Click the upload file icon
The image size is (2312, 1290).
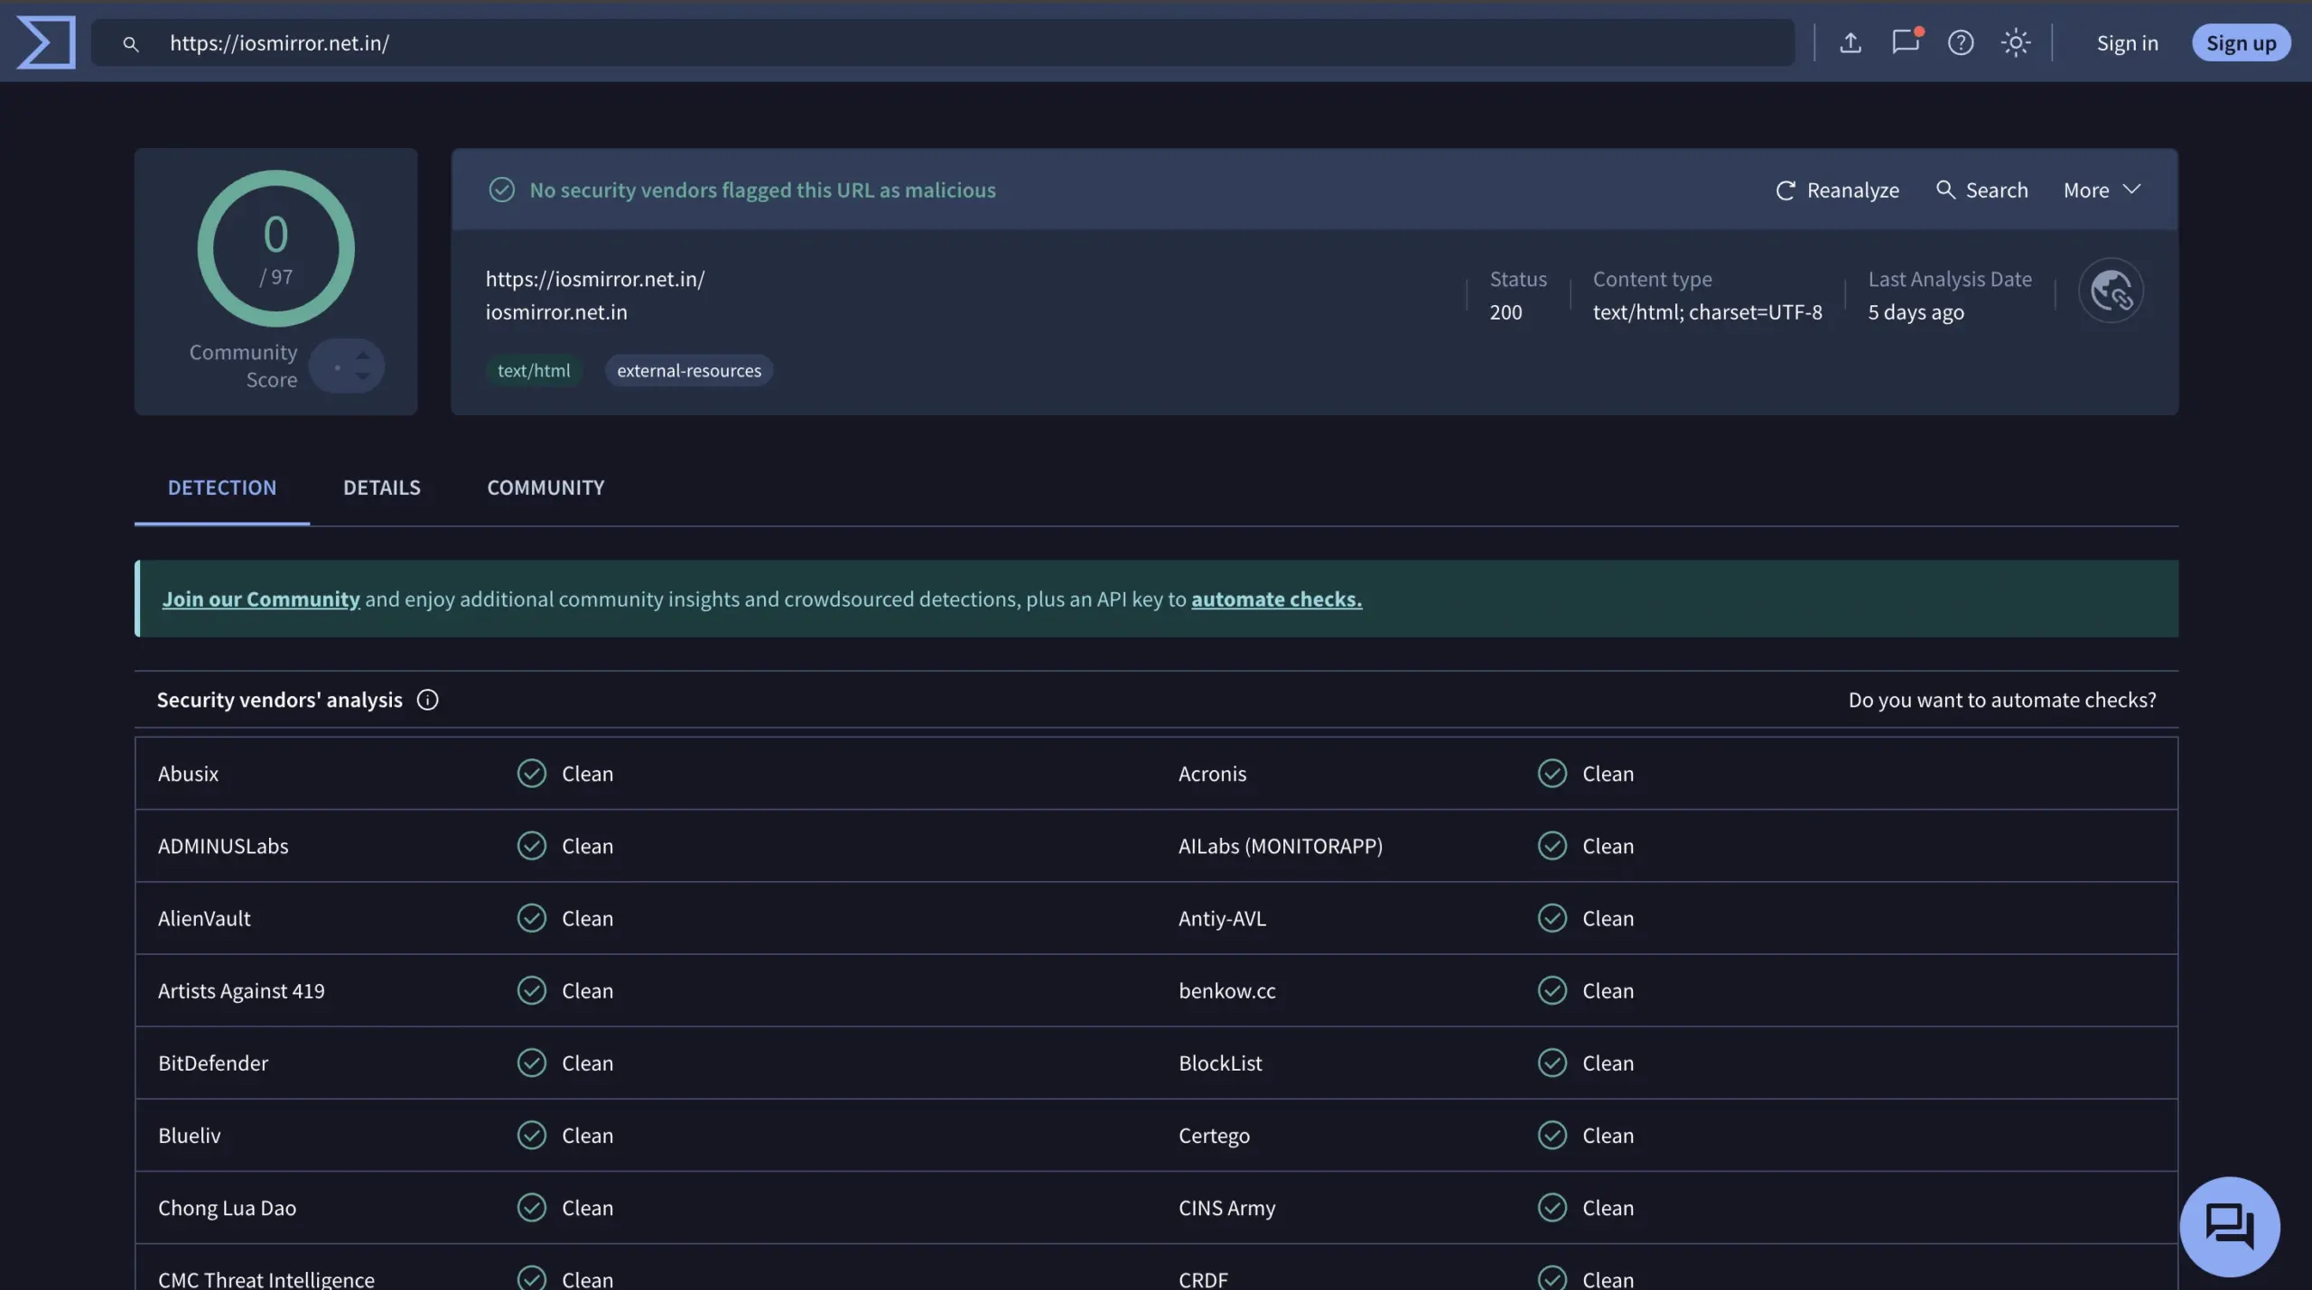tap(1851, 42)
